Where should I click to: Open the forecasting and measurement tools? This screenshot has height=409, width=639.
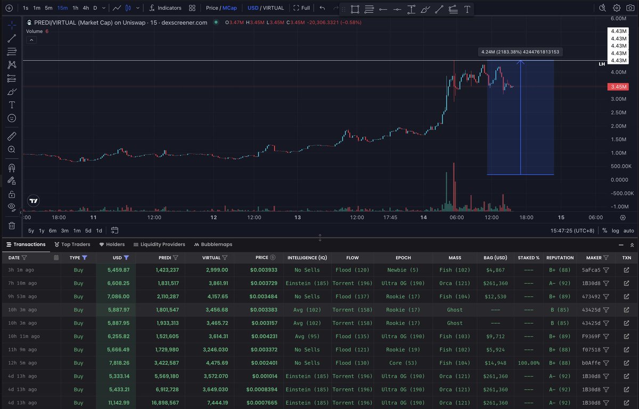(12, 78)
